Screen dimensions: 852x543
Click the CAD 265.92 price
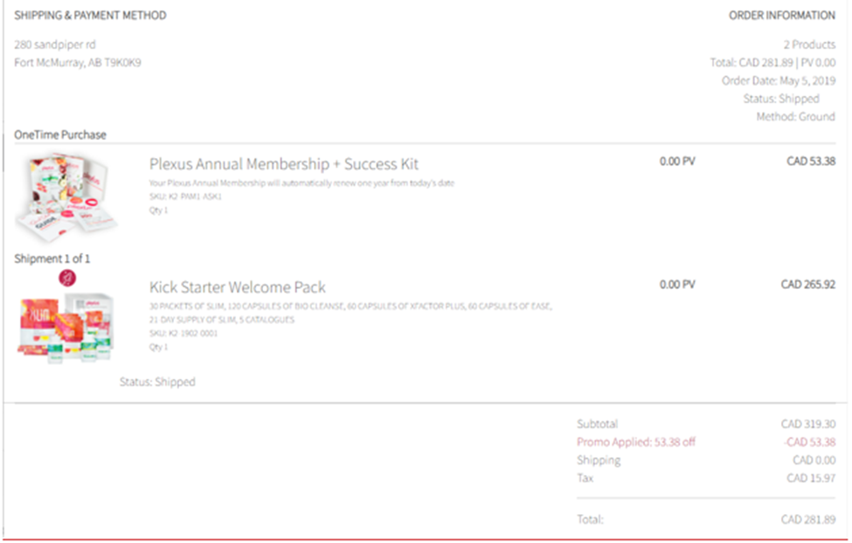tap(808, 285)
